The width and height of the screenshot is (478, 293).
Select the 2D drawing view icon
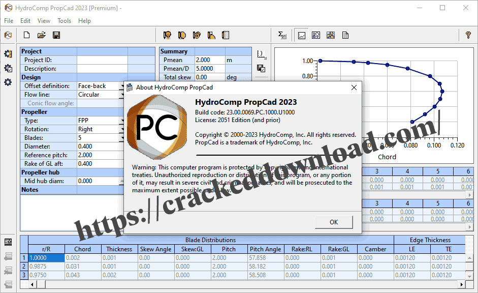316,35
